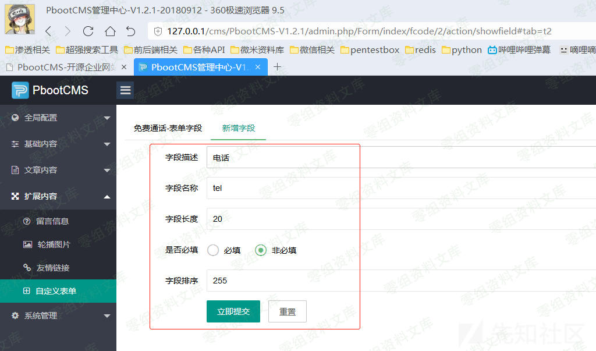Select the 非必填 radio button
596x351 pixels.
pos(261,250)
